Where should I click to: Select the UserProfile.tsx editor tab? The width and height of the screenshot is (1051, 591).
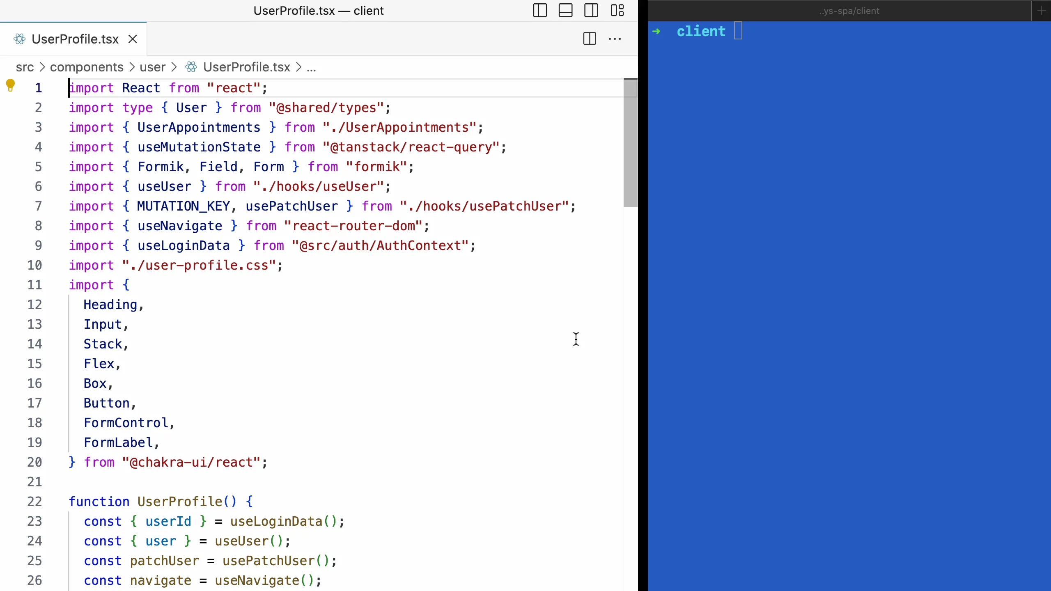[75, 39]
